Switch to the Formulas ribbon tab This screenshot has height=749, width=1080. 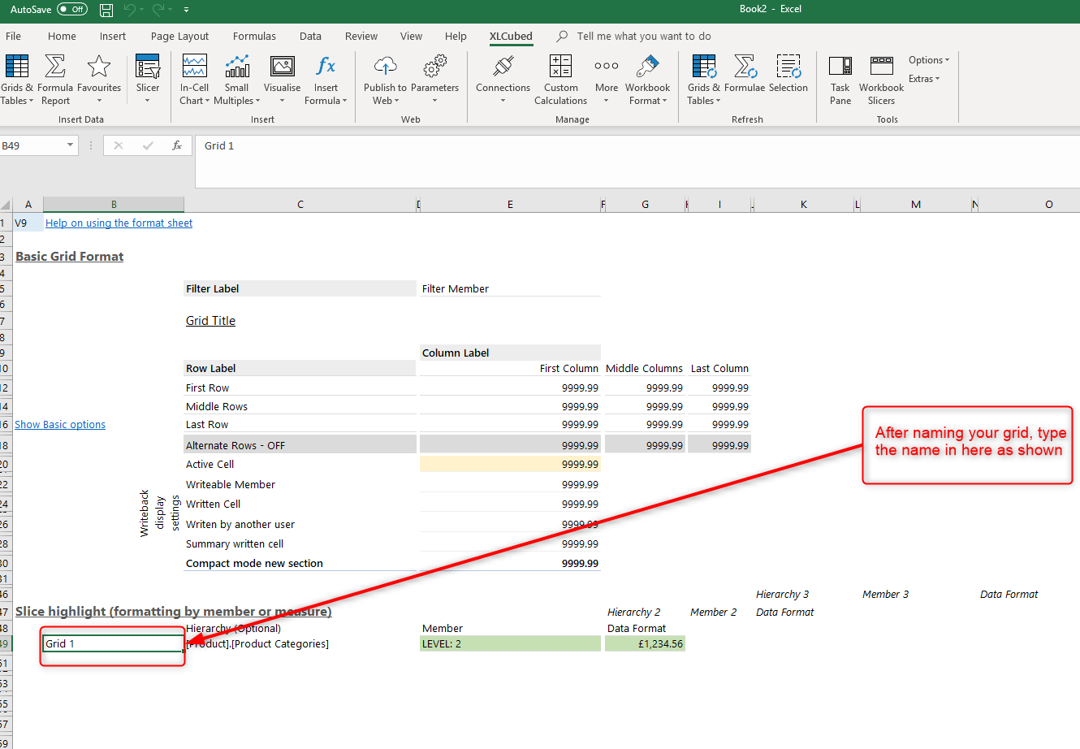click(x=254, y=37)
